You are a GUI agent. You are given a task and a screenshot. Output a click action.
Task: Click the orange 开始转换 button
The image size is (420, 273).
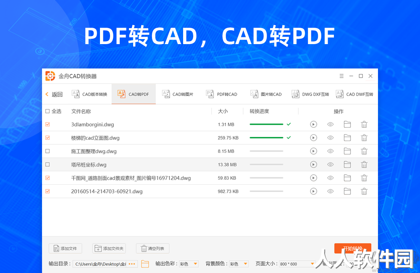click(353, 248)
